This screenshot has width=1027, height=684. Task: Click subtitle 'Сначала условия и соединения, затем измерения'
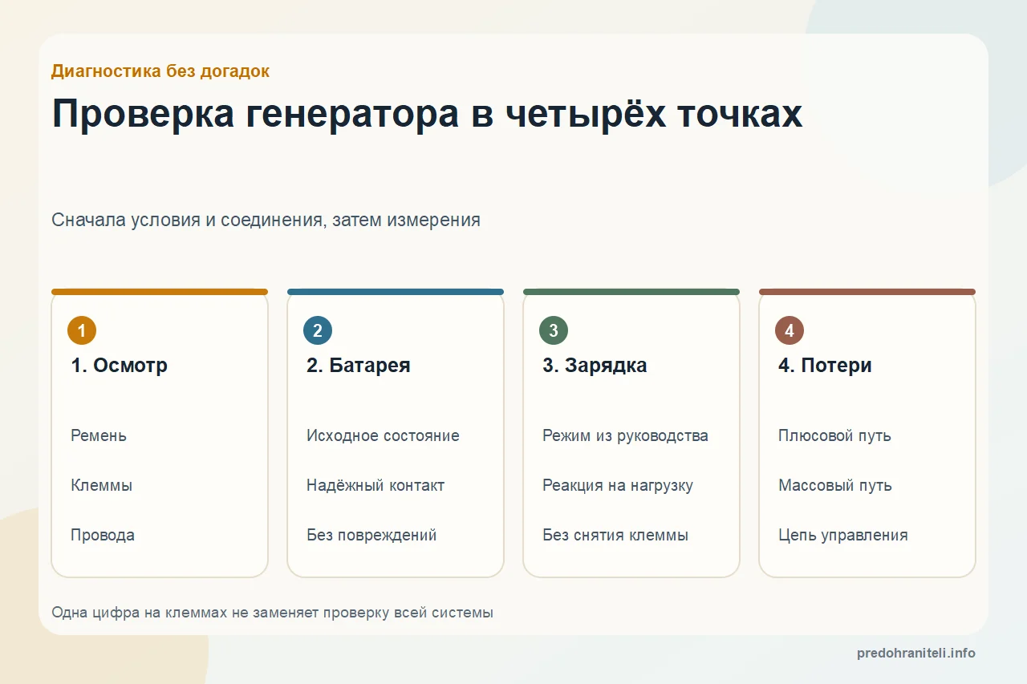click(266, 220)
